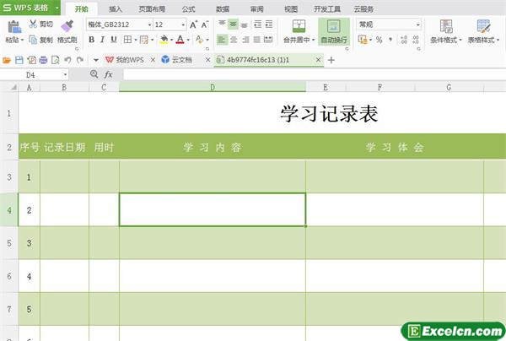The height and width of the screenshot is (341, 506).
Task: Switch to the 审阅 ribbon tab
Action: [257, 9]
